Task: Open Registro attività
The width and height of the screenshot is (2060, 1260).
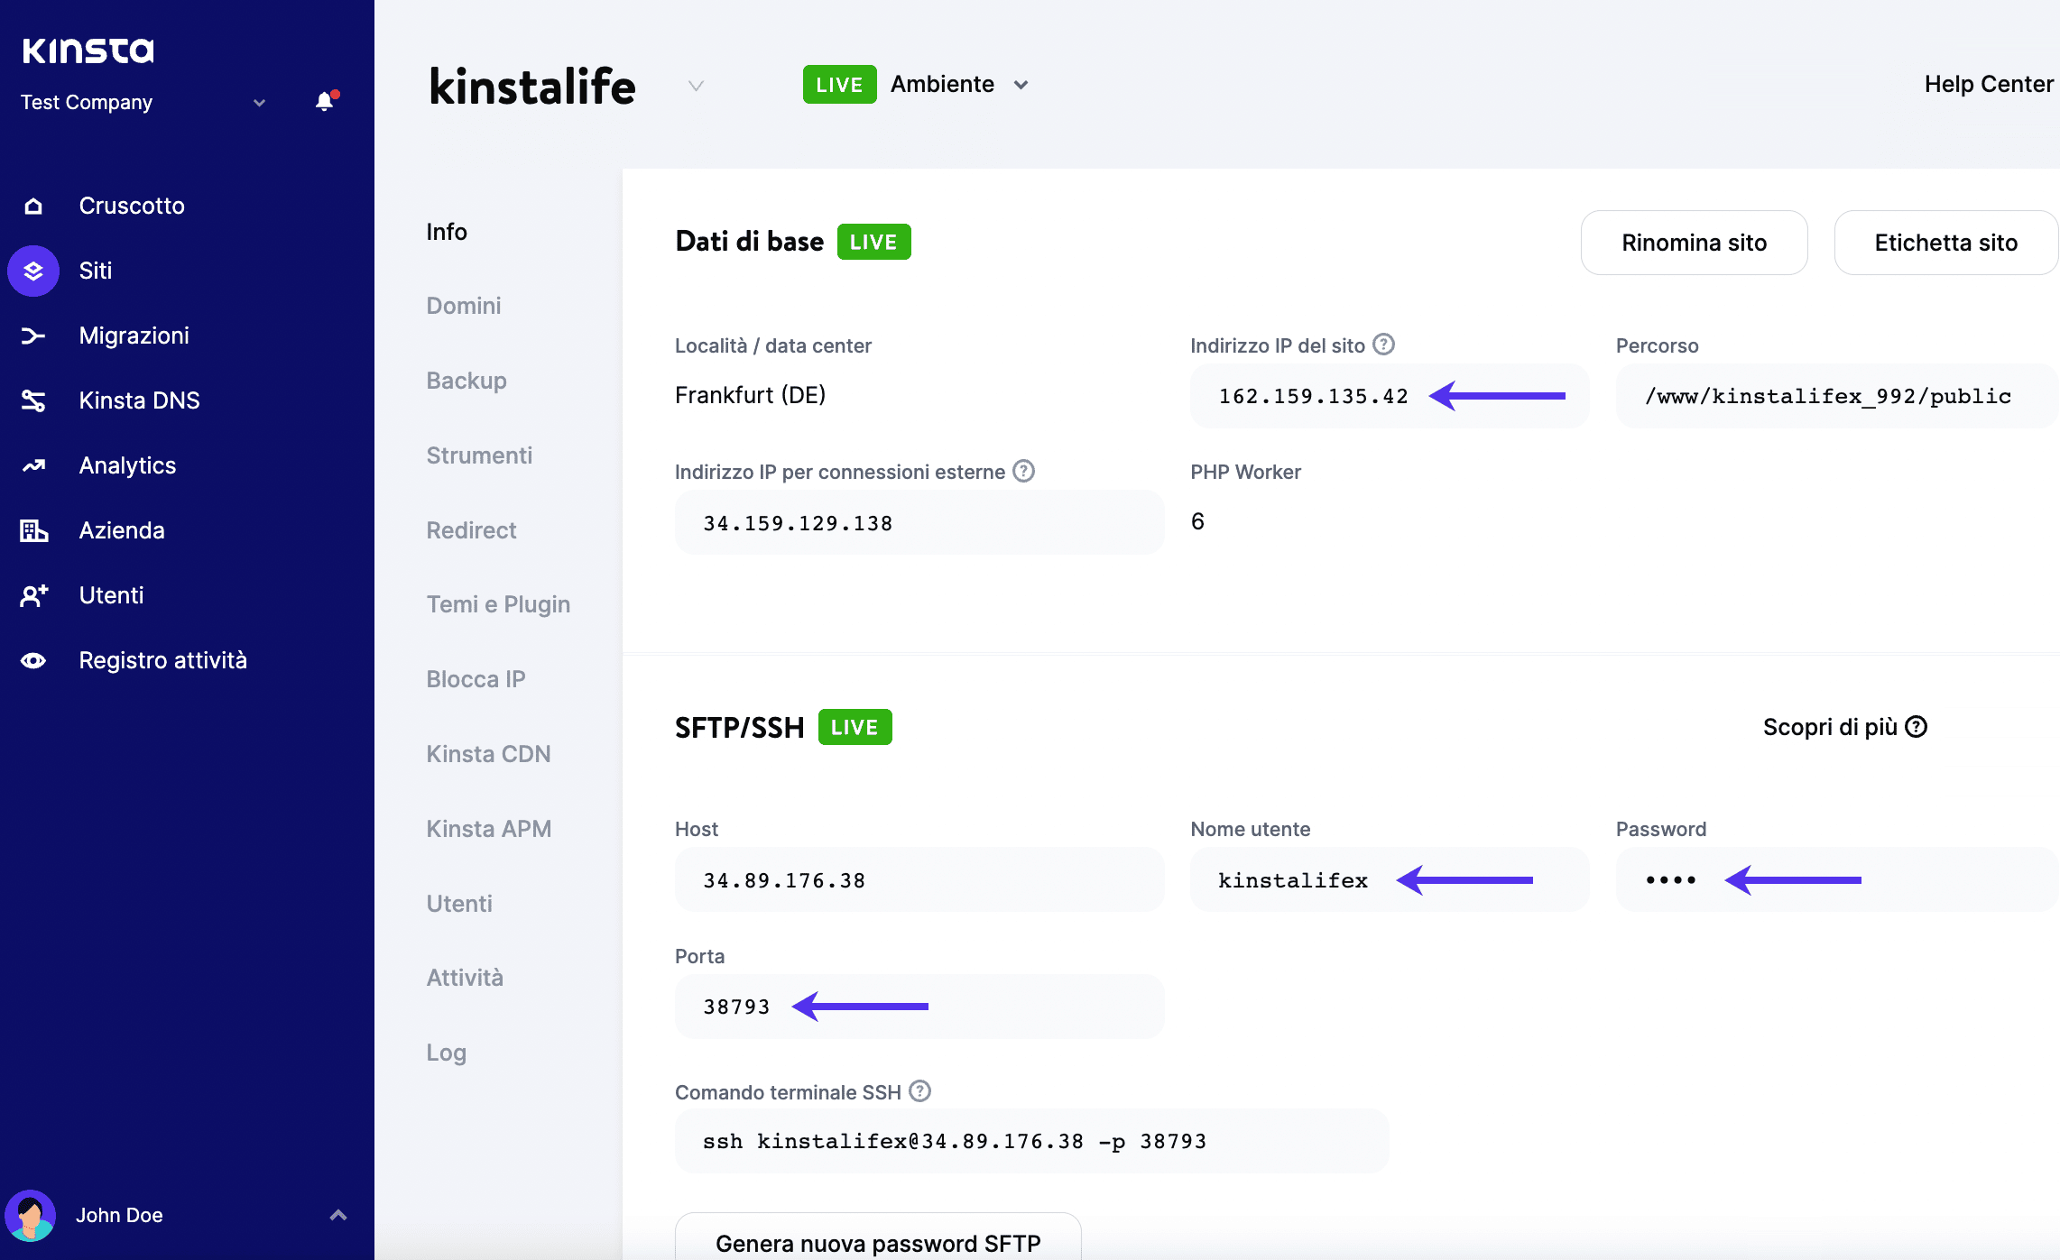Action: point(162,659)
